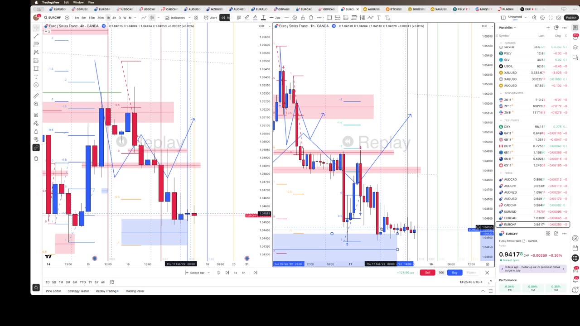The width and height of the screenshot is (580, 326).
Task: Open watchlist advanced view pie icon
Action: click(x=556, y=28)
